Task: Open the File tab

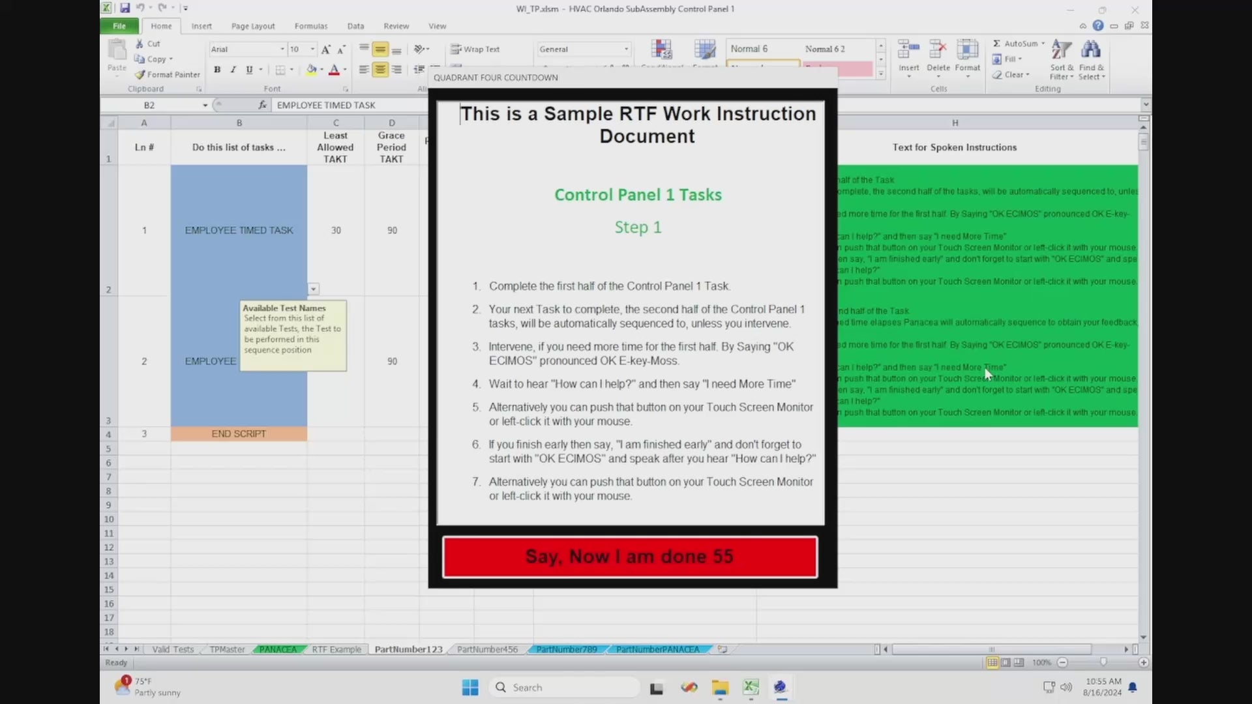Action: 119,26
